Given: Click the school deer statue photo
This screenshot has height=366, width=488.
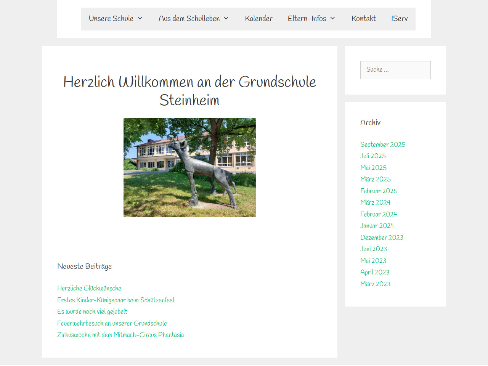Looking at the screenshot, I should coord(189,168).
